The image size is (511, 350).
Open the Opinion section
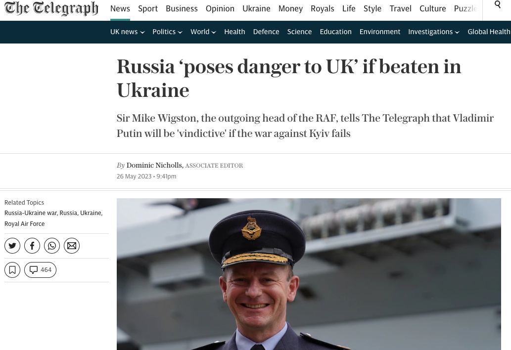[x=220, y=9]
